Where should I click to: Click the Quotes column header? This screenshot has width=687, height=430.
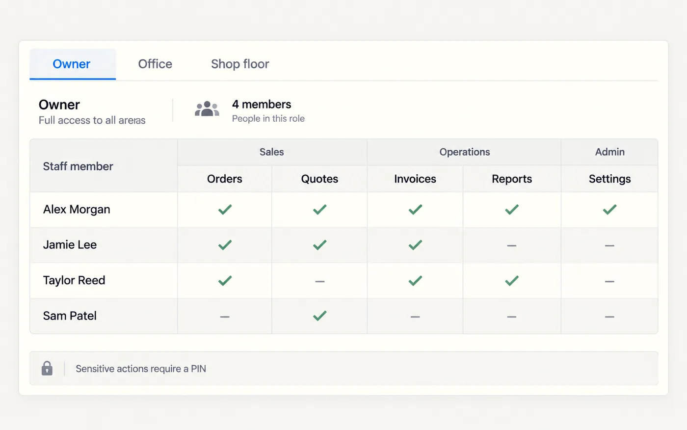(x=319, y=179)
